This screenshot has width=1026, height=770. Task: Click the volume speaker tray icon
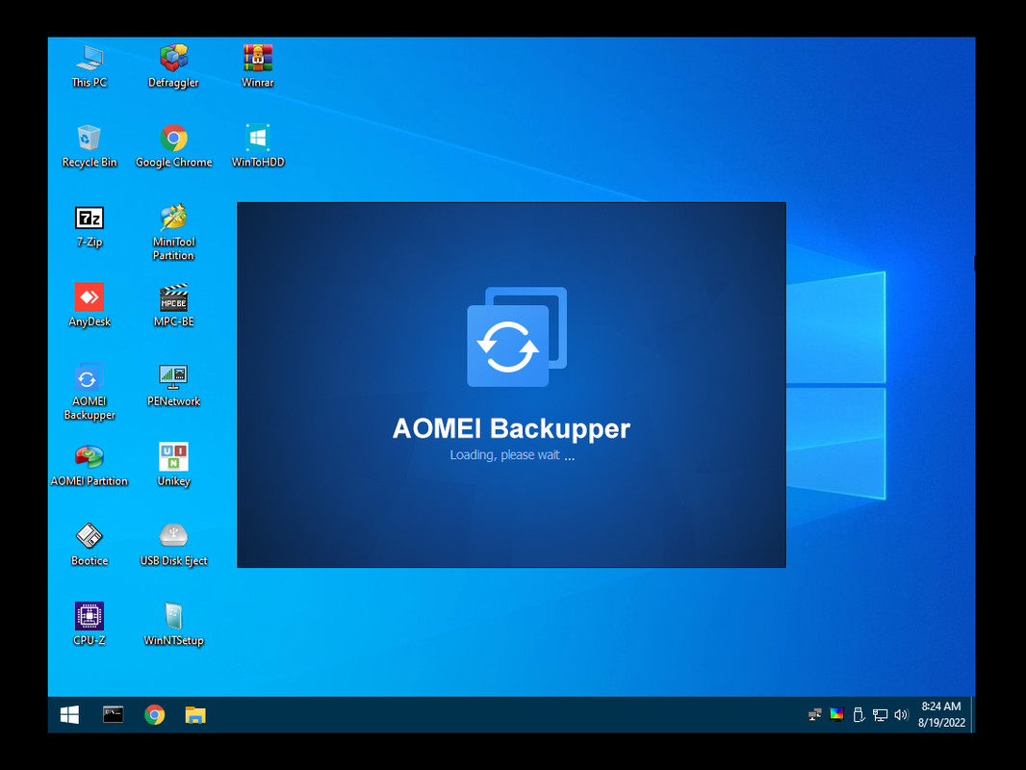901,715
